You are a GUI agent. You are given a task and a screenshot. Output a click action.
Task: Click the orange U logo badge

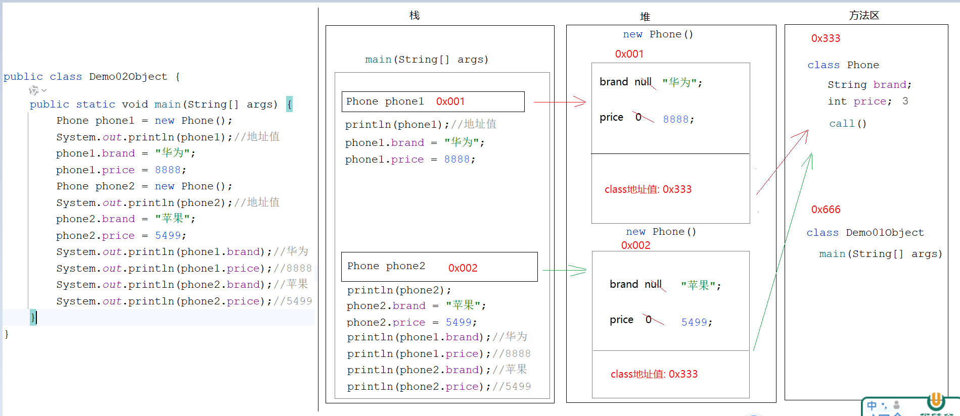click(936, 401)
